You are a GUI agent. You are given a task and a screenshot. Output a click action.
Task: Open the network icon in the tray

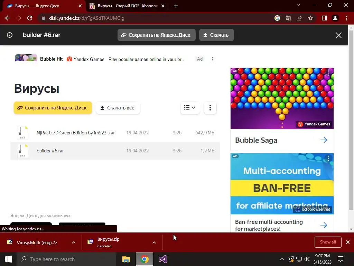tap(299, 259)
